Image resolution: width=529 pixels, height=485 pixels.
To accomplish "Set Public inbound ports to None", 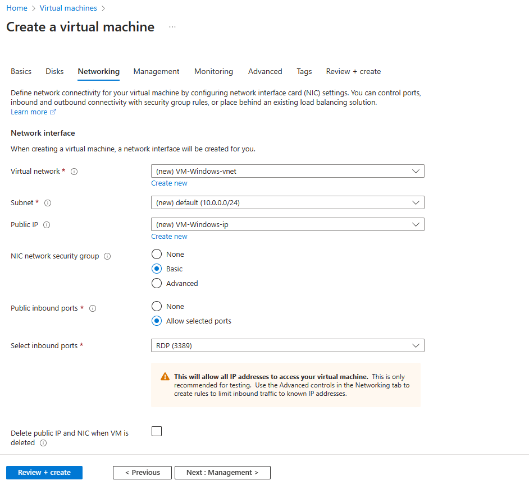I will pyautogui.click(x=156, y=306).
